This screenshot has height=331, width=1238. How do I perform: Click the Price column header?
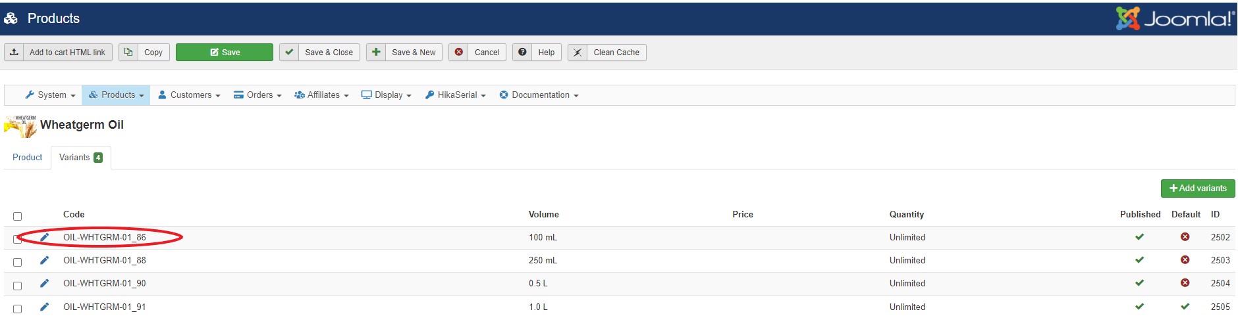pyautogui.click(x=743, y=214)
